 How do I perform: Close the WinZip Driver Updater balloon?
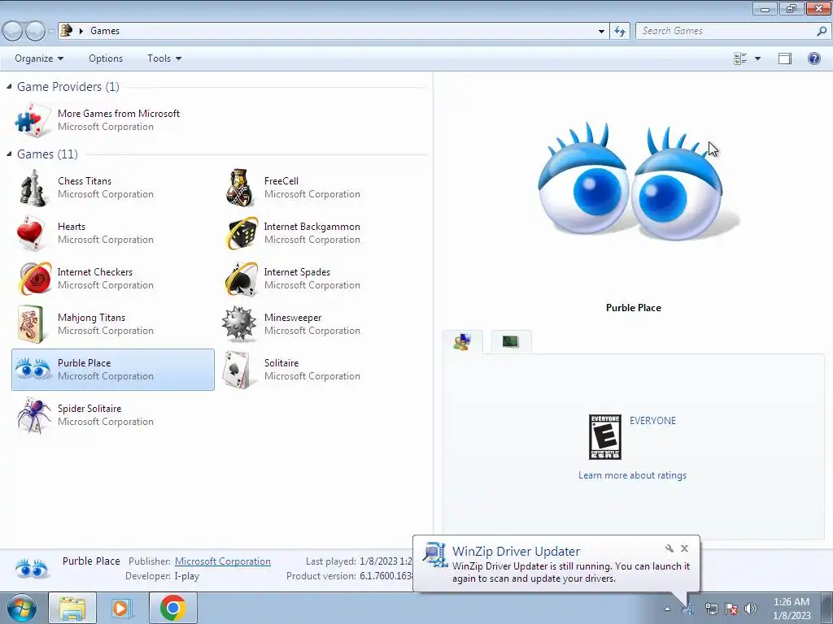684,548
